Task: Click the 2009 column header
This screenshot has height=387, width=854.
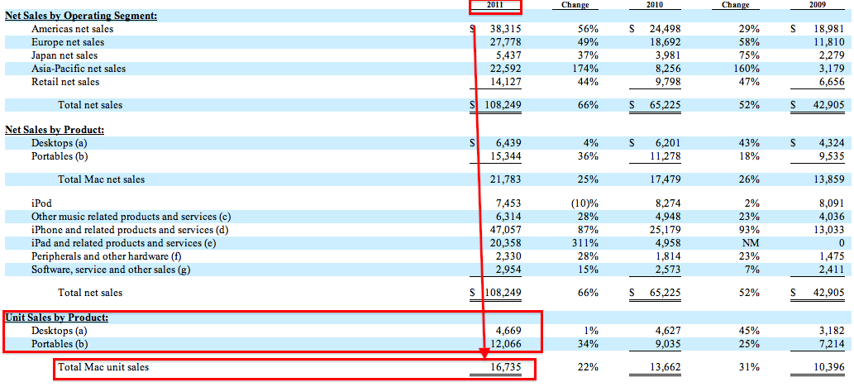Action: 819,5
